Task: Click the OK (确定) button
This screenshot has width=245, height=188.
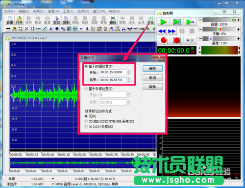Action: [152, 69]
